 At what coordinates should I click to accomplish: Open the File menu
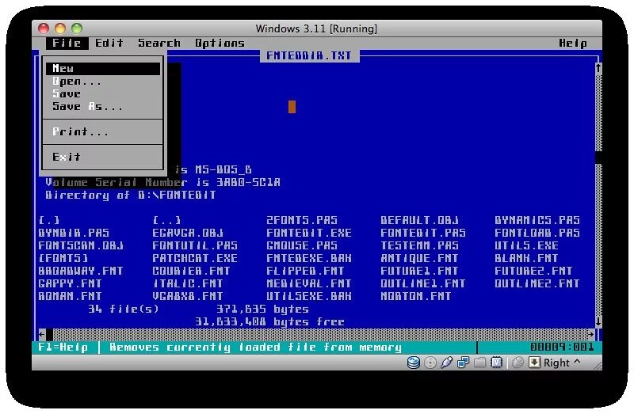(67, 43)
